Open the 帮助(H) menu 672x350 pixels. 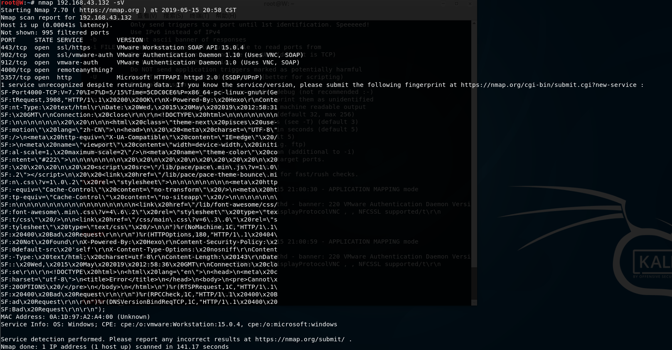(226, 16)
